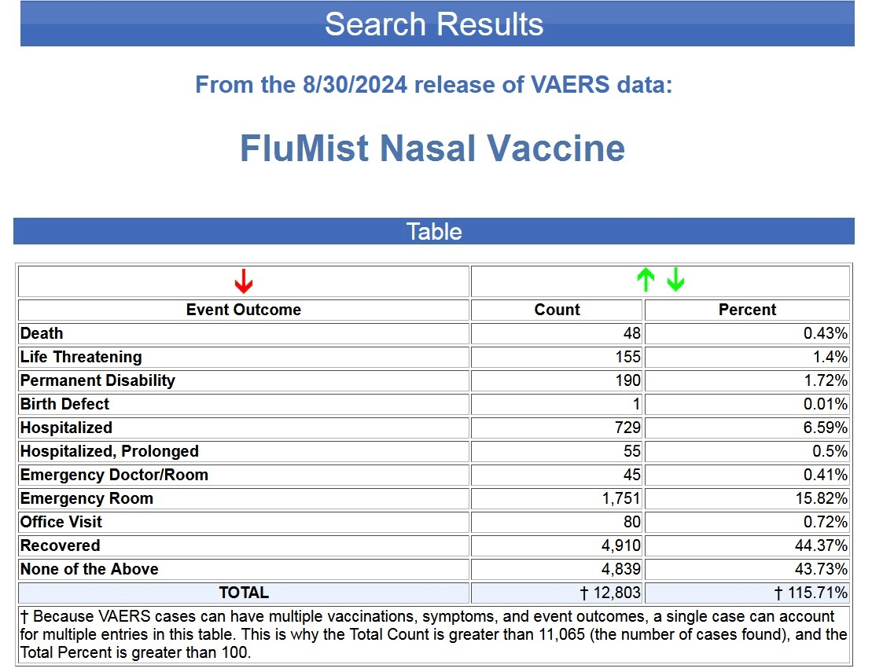The height and width of the screenshot is (672, 872).
Task: Click the red down sort arrow
Action: 244,281
